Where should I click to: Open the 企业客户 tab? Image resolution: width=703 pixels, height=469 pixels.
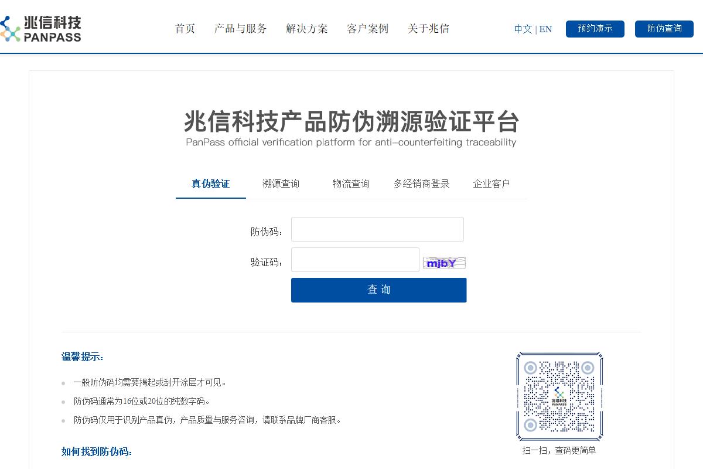(492, 183)
